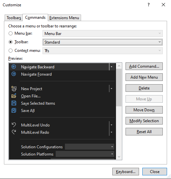Switch to the Extensions Menu tab
Image resolution: width=171 pixels, height=179 pixels.
click(64, 18)
